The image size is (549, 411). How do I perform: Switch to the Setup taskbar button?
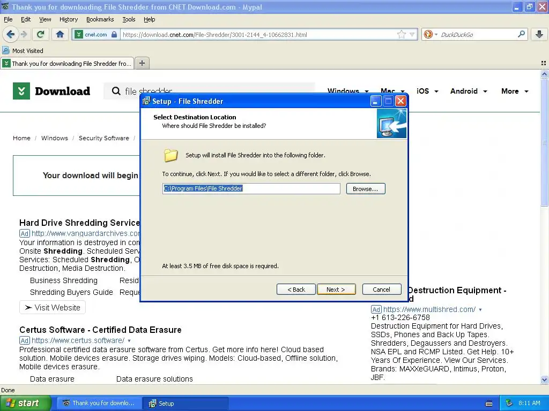coord(186,404)
